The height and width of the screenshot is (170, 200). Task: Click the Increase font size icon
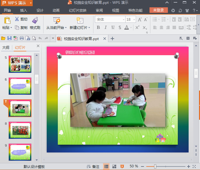140,20
